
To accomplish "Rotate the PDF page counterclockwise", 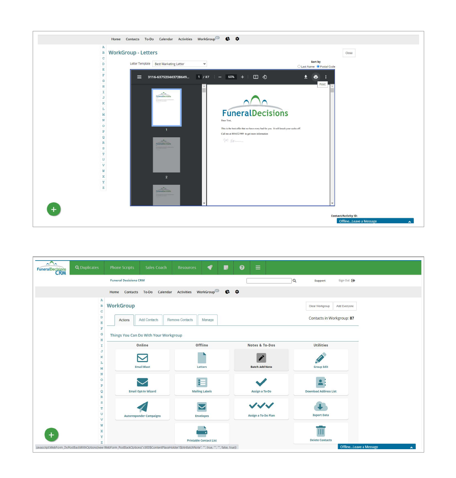I will point(265,77).
